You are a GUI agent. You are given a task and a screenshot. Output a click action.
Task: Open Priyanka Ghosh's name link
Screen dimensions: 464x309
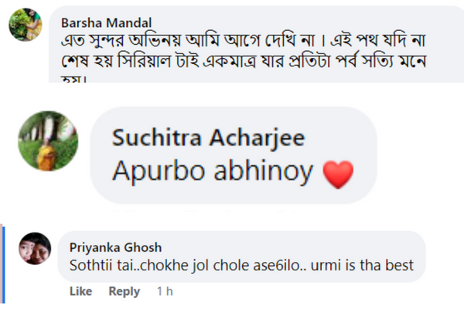115,247
